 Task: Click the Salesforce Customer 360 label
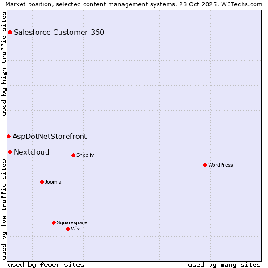pos(59,32)
